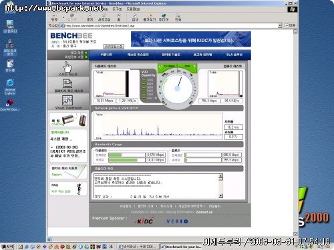Image resolution: width=334 pixels, height=250 pixels.
Task: Click the Home toolbar button
Action: [x=119, y=17]
